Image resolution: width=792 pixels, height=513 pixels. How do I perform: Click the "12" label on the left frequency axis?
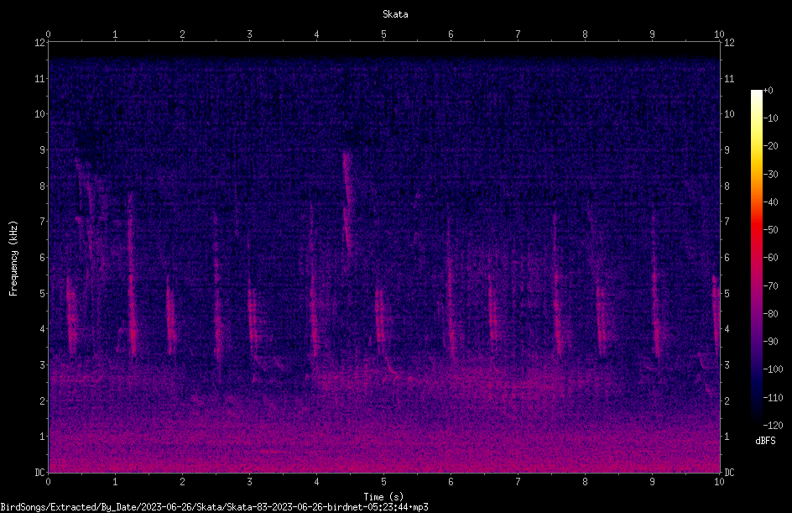point(40,43)
